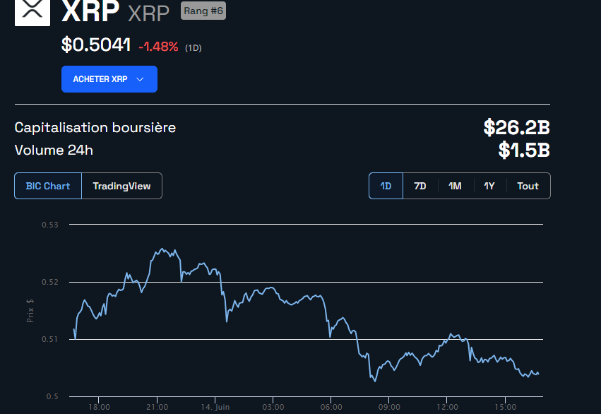Select the 1M time range
The width and height of the screenshot is (601, 414).
[x=455, y=186]
